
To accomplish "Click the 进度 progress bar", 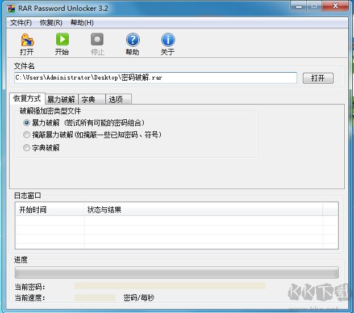I will point(177,272).
